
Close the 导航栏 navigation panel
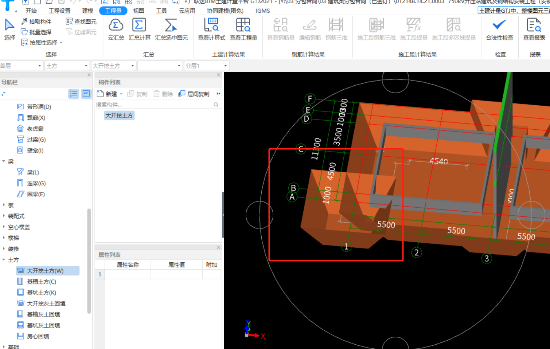click(x=89, y=75)
